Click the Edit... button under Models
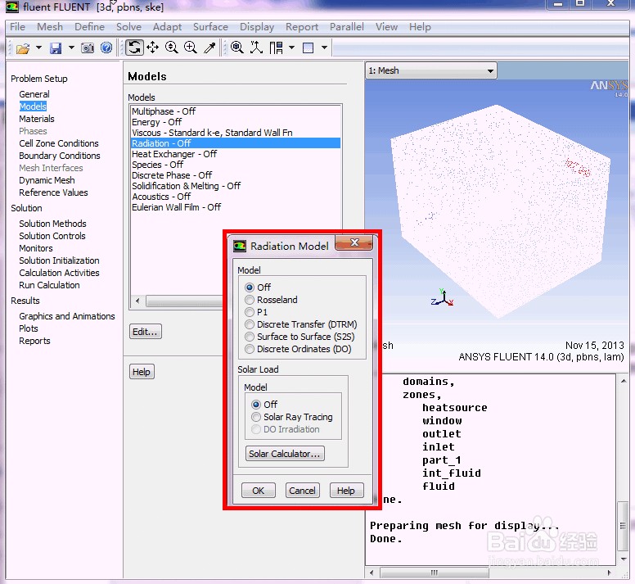The image size is (635, 584). (145, 332)
